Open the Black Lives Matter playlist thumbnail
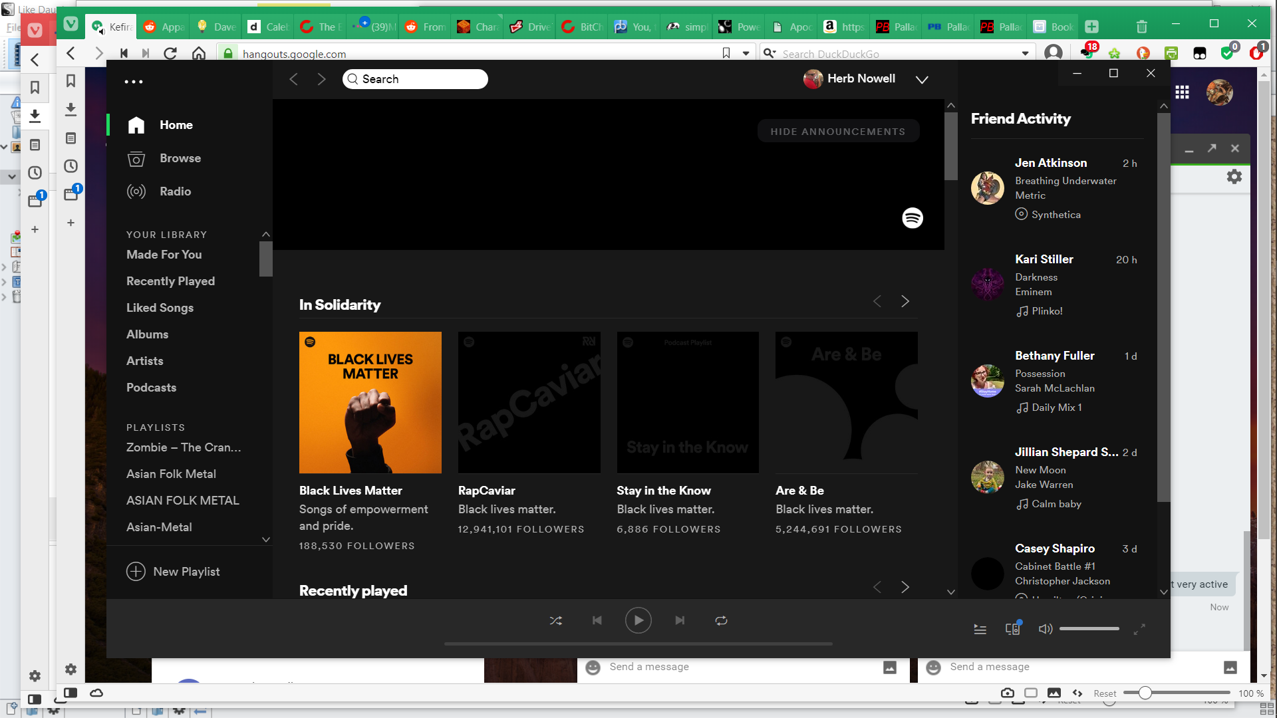The image size is (1277, 718). [x=370, y=402]
